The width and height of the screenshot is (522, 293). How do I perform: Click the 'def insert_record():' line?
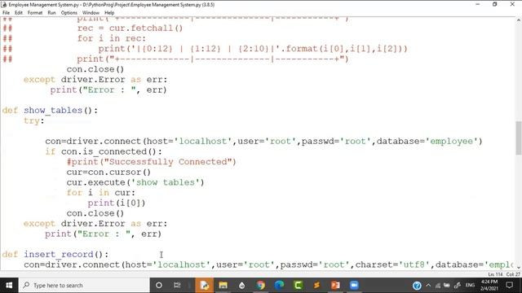click(55, 255)
